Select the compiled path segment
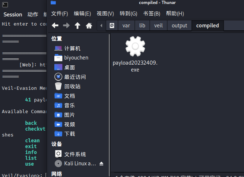This screenshot has height=177, width=244. [208, 26]
